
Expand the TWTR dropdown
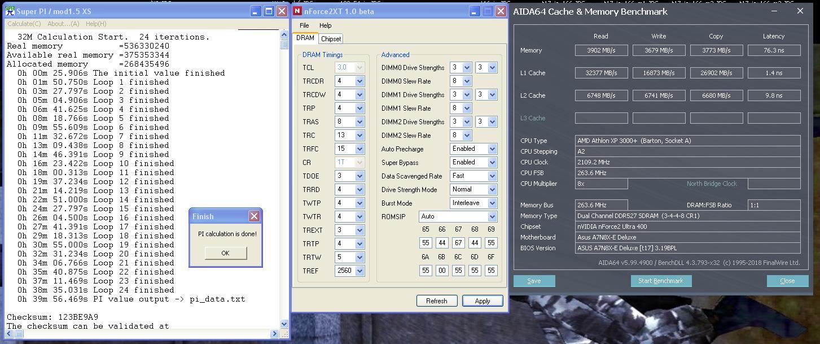pos(359,216)
